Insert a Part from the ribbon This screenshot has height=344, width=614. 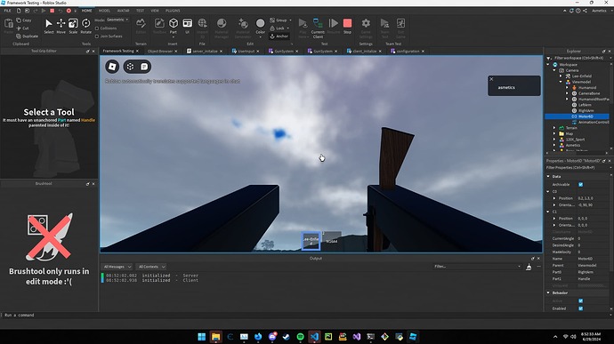coord(174,26)
